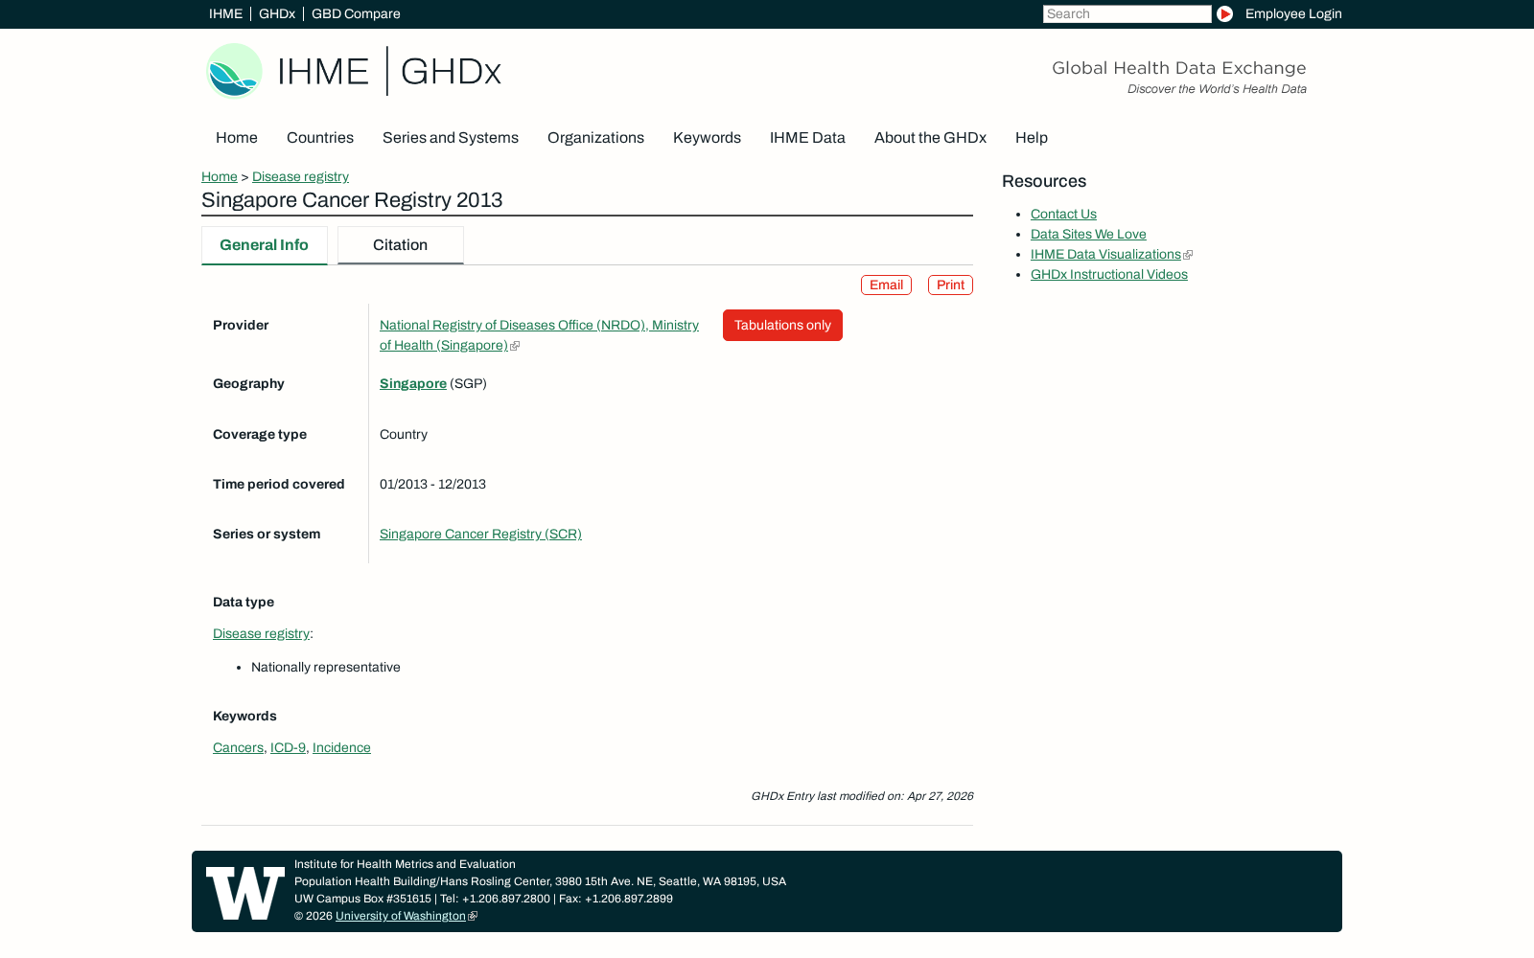1534x958 pixels.
Task: Open Data Sites We Love link
Action: (1088, 234)
